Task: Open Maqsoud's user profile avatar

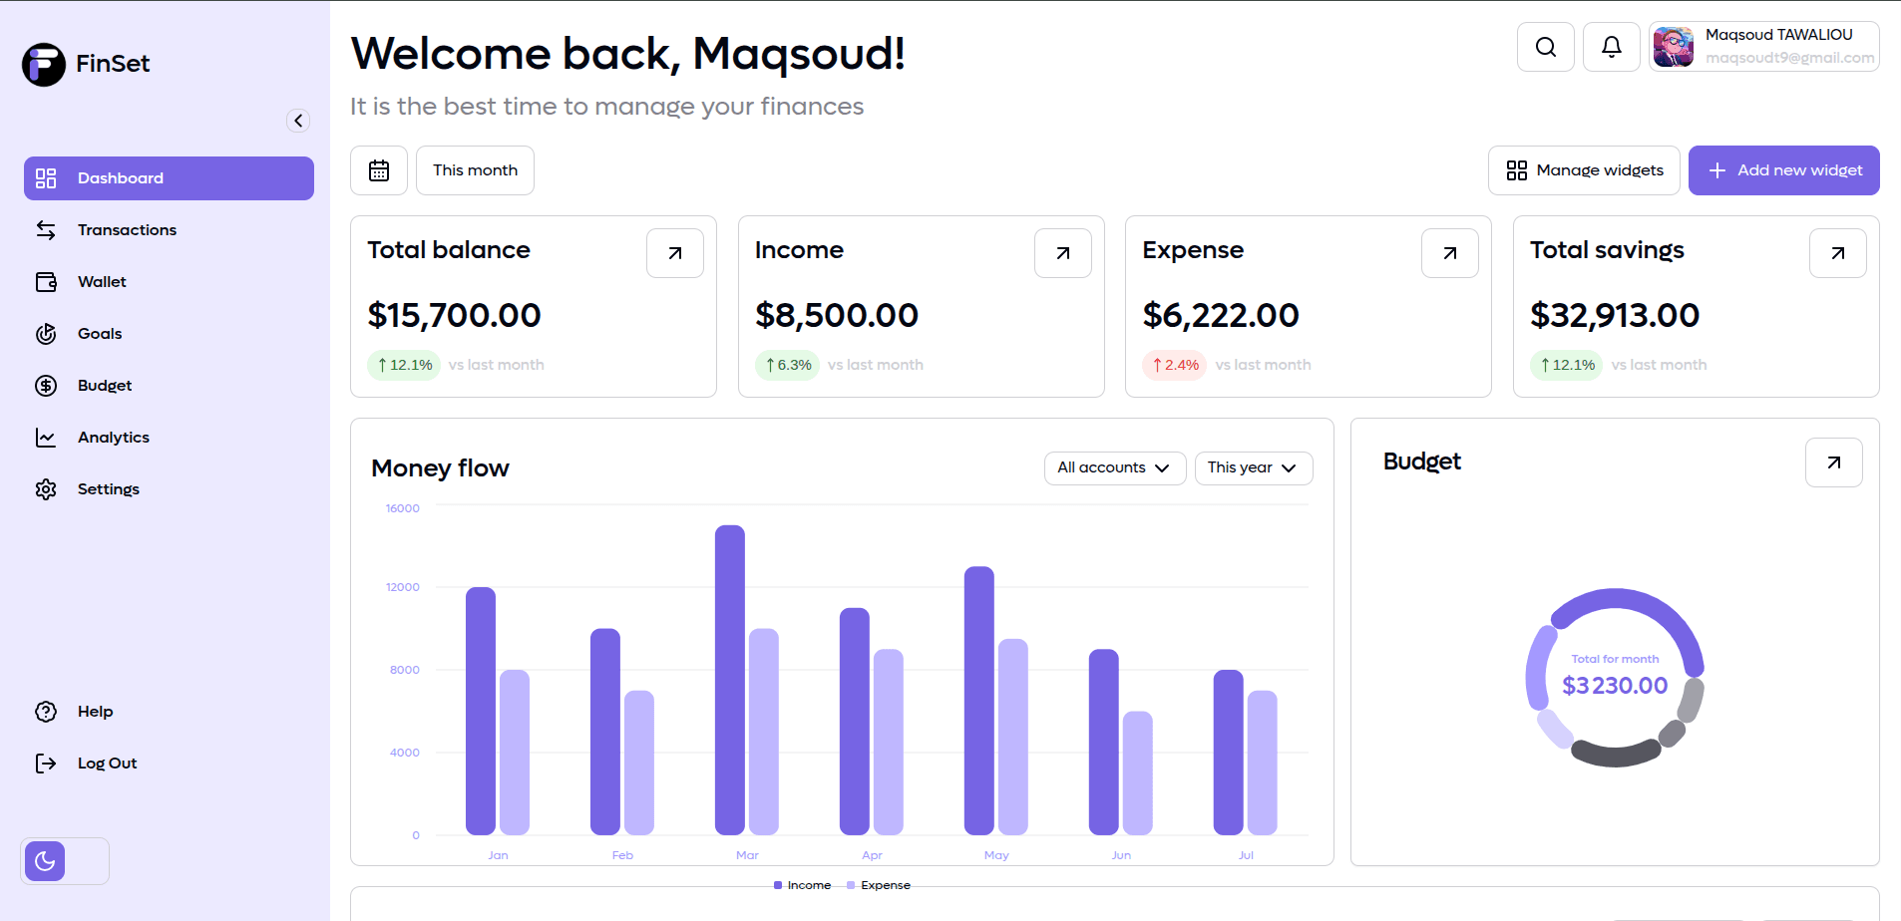Action: 1673,47
